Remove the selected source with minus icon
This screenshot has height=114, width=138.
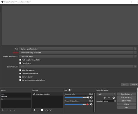(x=38, y=110)
